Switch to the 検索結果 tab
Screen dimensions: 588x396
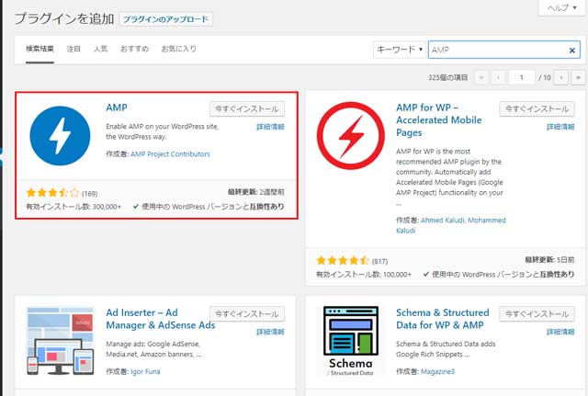tap(40, 49)
